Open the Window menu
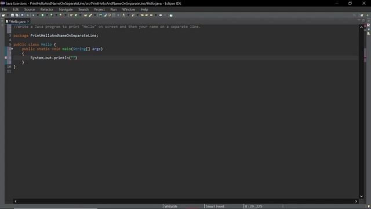This screenshot has width=371, height=209. [x=129, y=9]
